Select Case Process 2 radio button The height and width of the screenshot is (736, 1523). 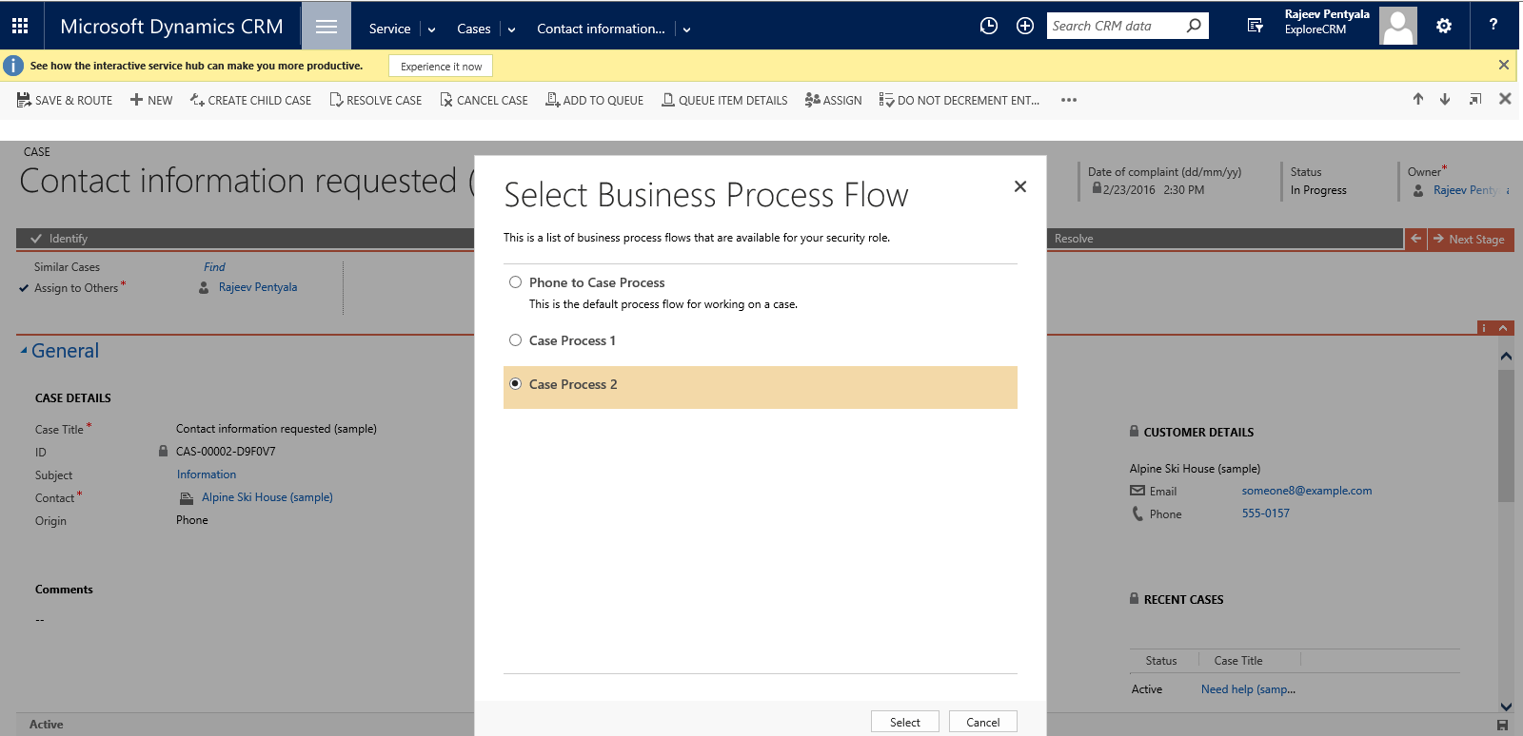pos(516,384)
